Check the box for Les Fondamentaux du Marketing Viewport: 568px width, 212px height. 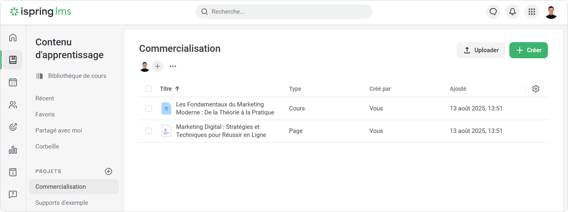point(149,108)
